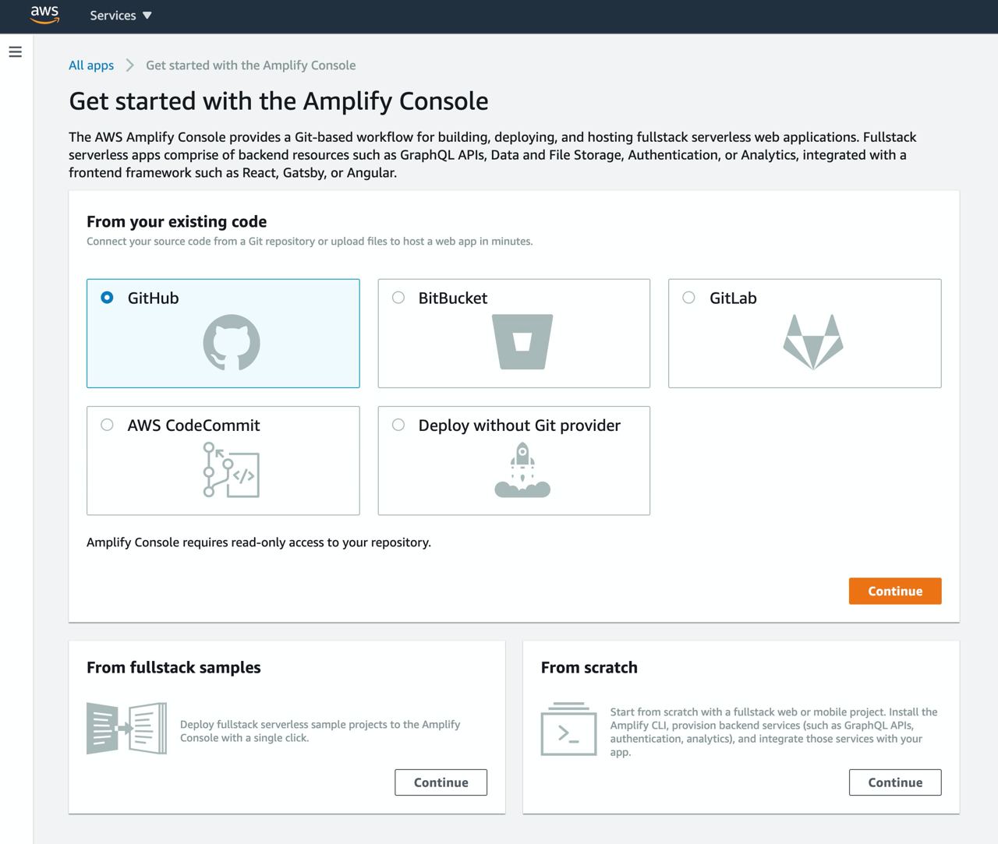Screen dimensions: 998x844
Task: Open the hamburger side navigation menu
Action: (15, 52)
